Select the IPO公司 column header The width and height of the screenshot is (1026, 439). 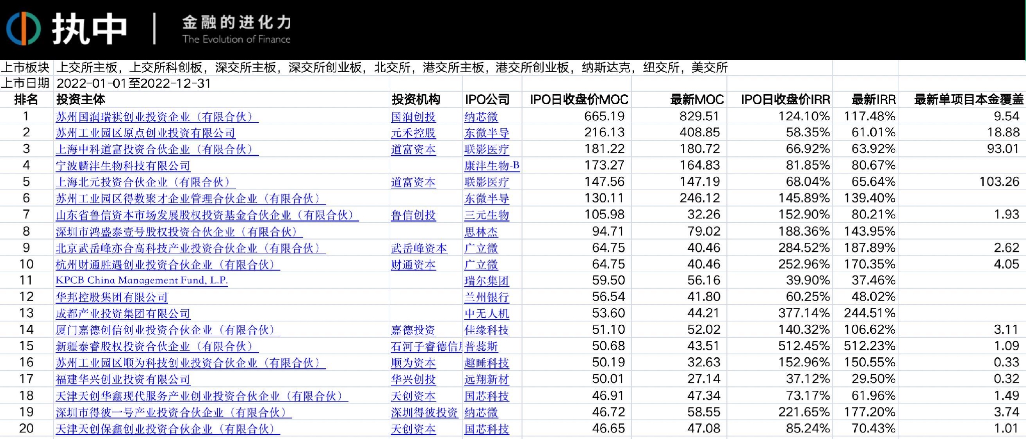pyautogui.click(x=487, y=100)
